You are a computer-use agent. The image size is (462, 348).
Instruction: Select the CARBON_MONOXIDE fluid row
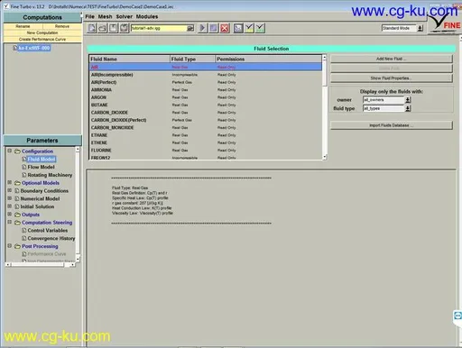click(206, 127)
